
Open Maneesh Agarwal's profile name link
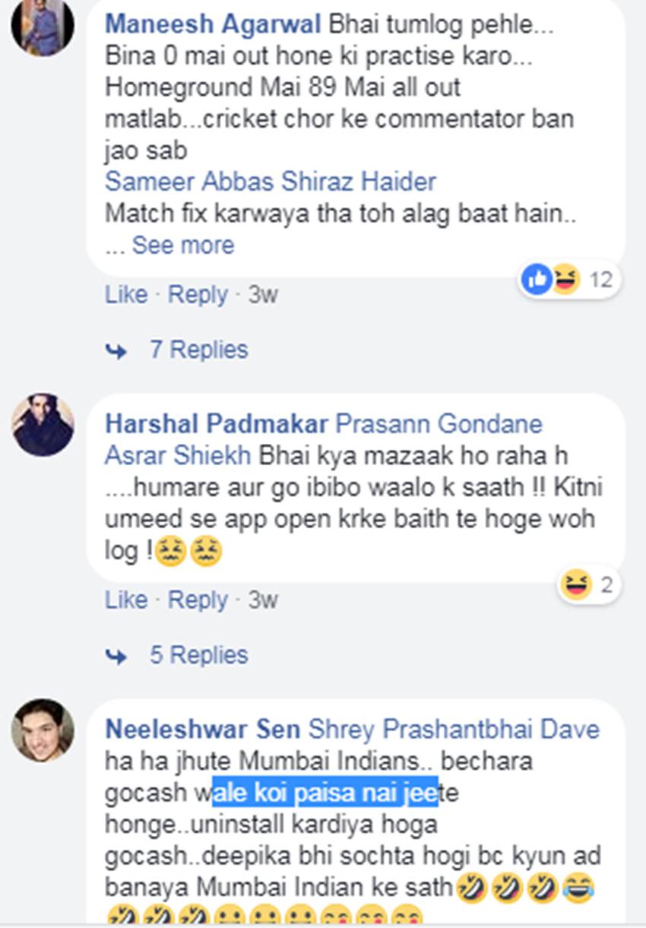(x=214, y=24)
